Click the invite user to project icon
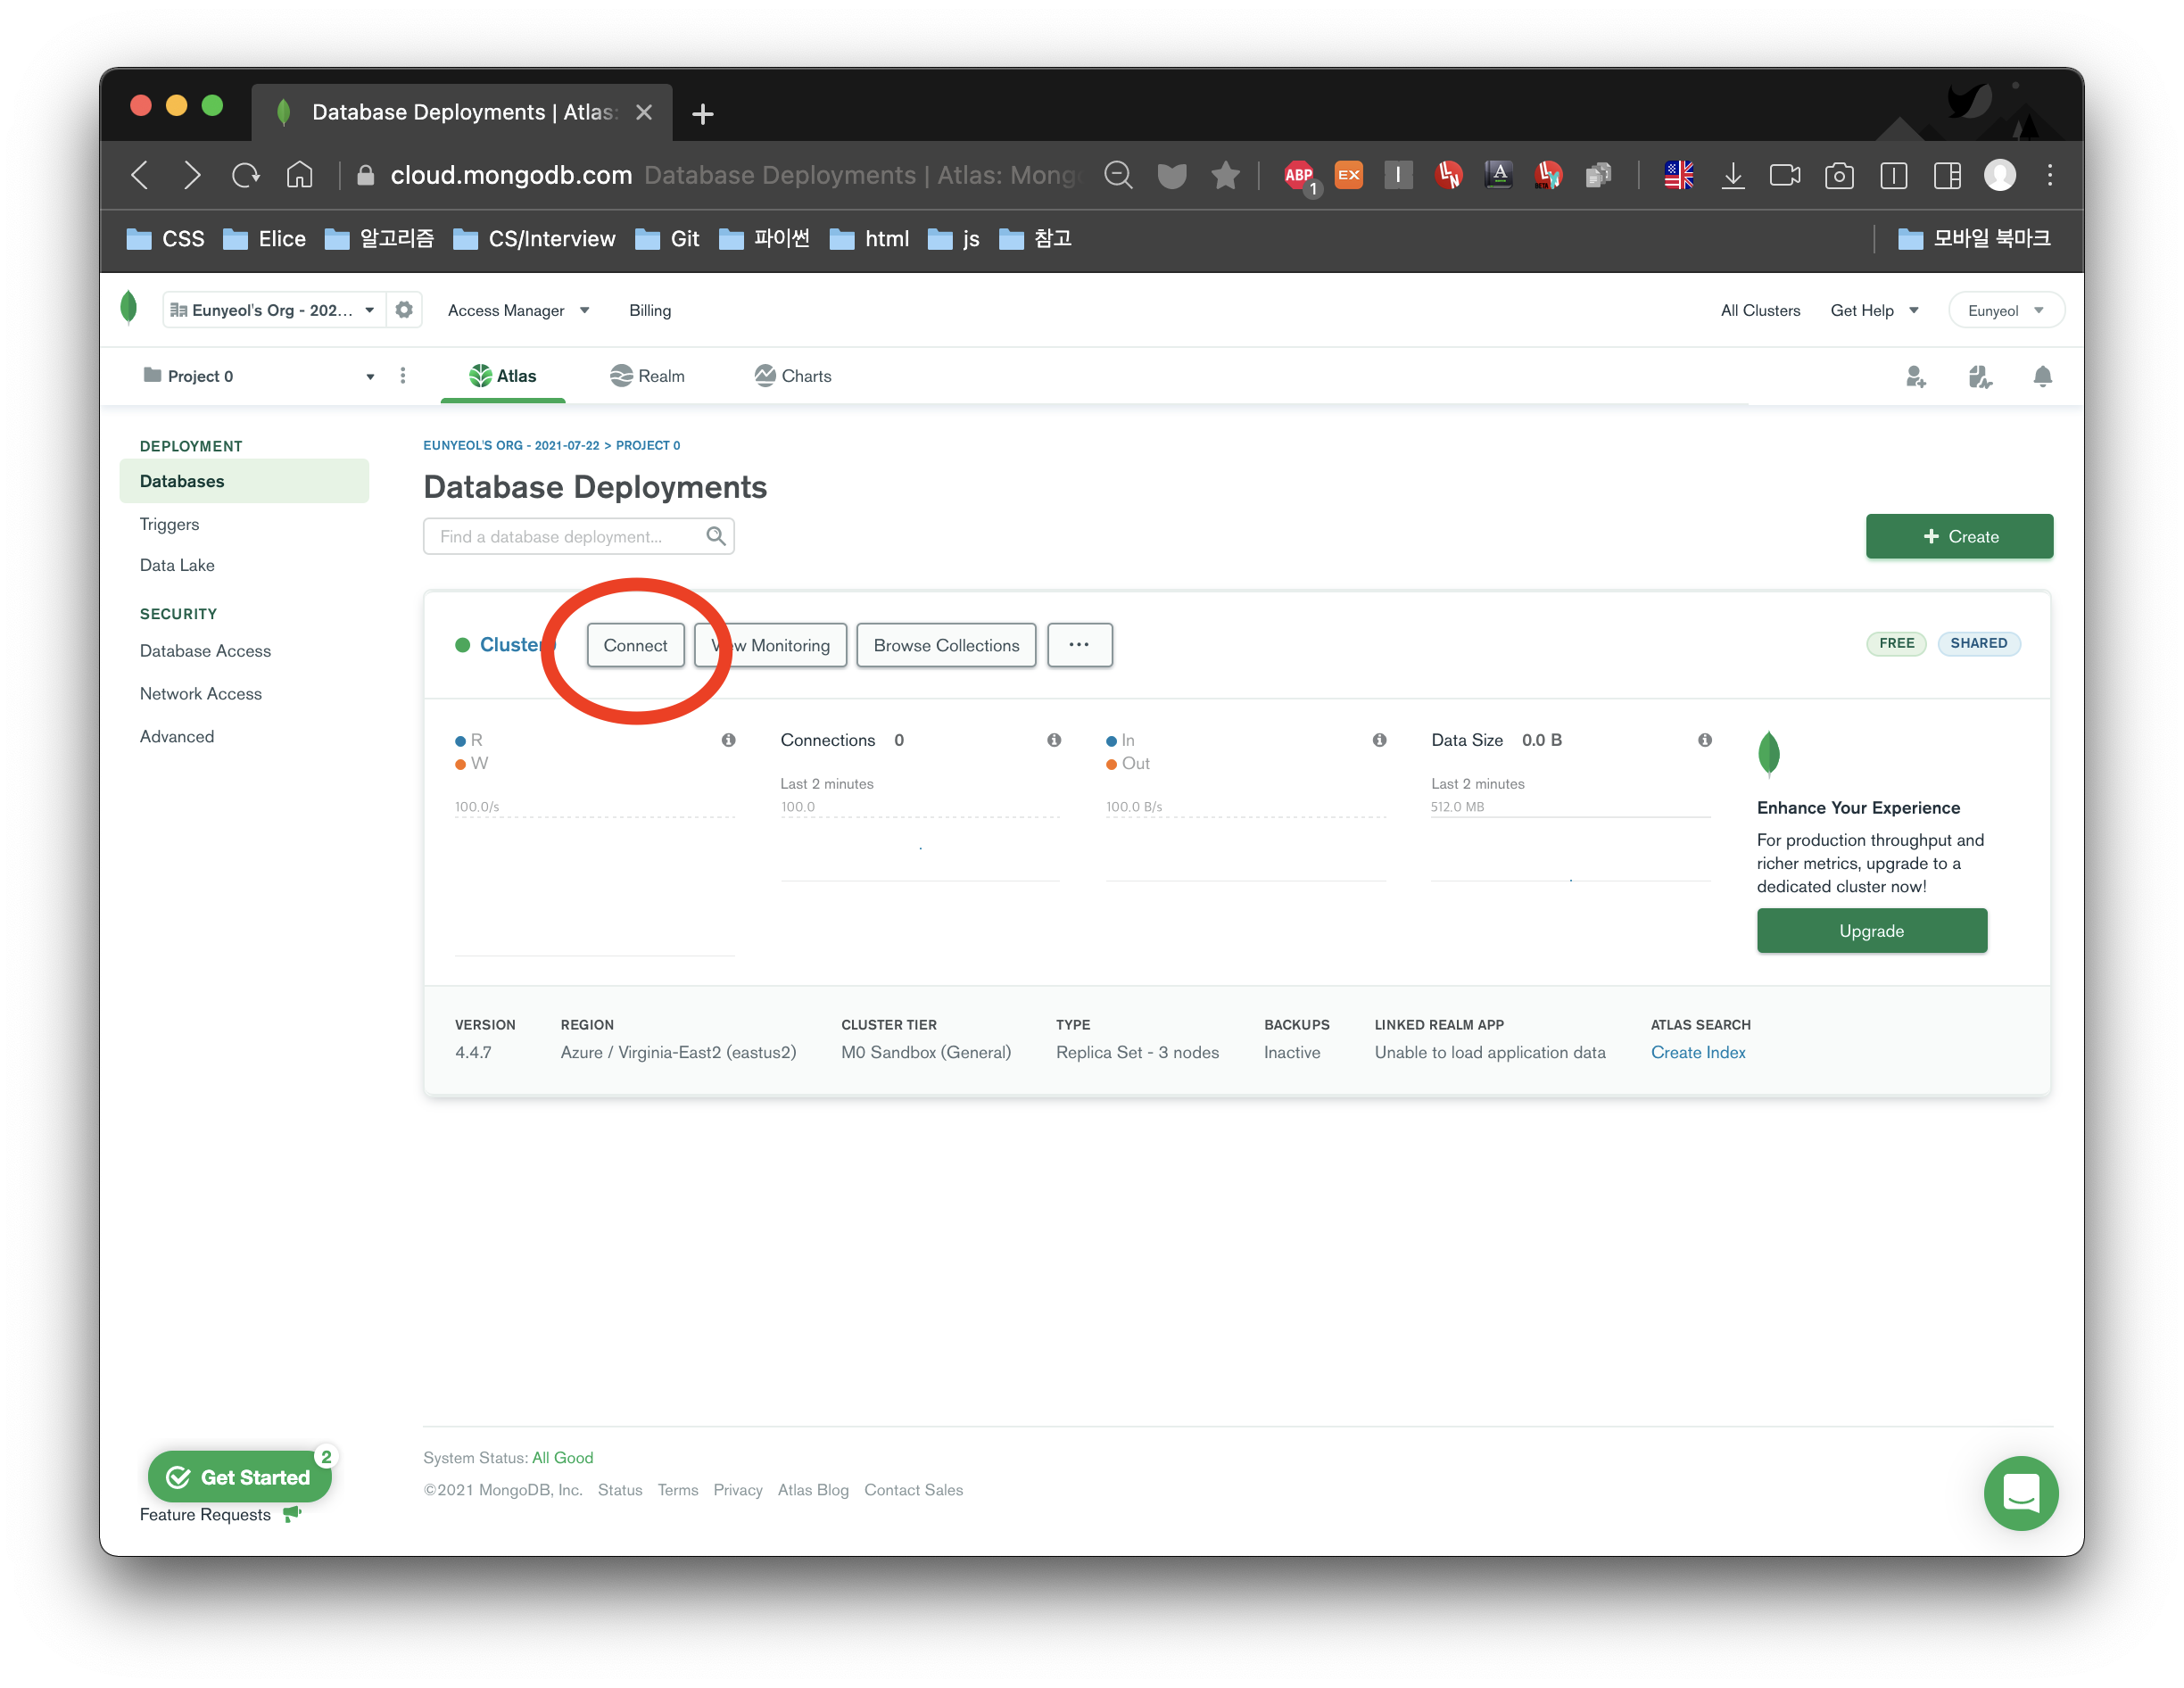This screenshot has height=1688, width=2184. 1915,376
